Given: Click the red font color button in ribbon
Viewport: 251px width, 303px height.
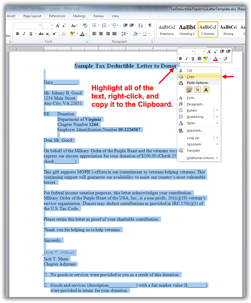Looking at the screenshot, I should (x=82, y=34).
